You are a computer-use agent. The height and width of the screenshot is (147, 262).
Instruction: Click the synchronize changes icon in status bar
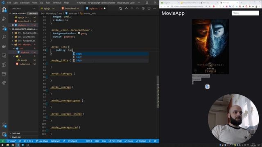click(20, 141)
